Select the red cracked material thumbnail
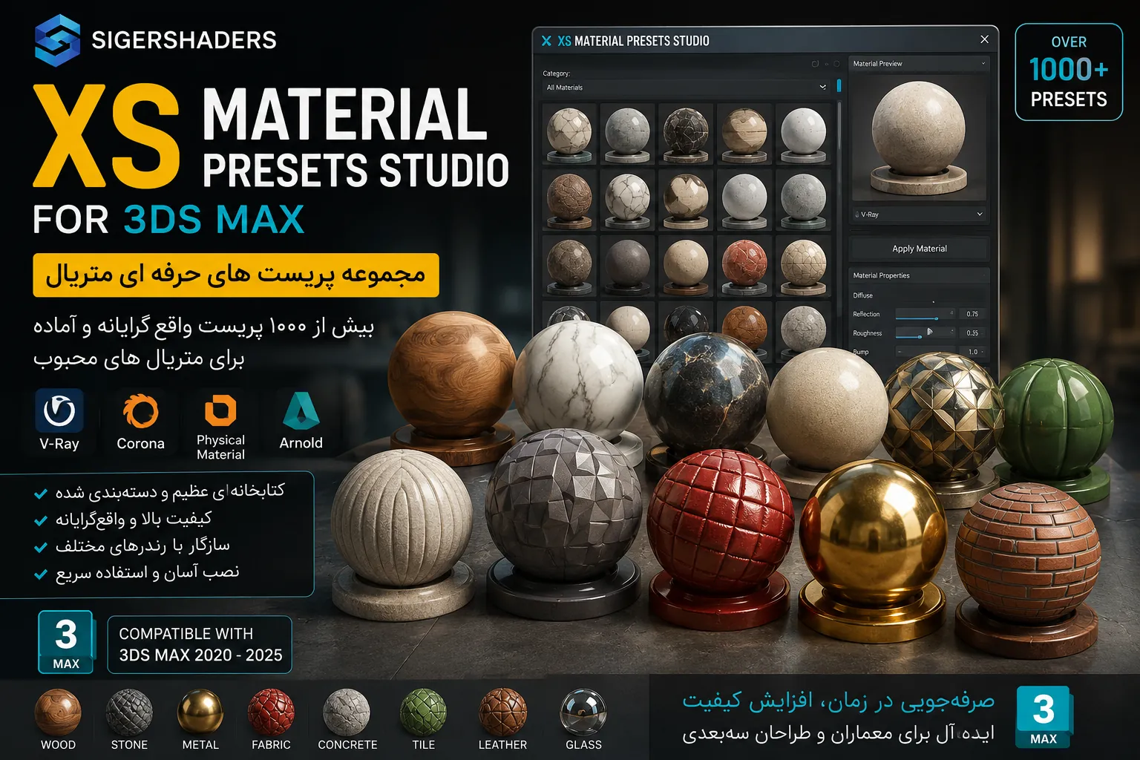 pos(744,265)
